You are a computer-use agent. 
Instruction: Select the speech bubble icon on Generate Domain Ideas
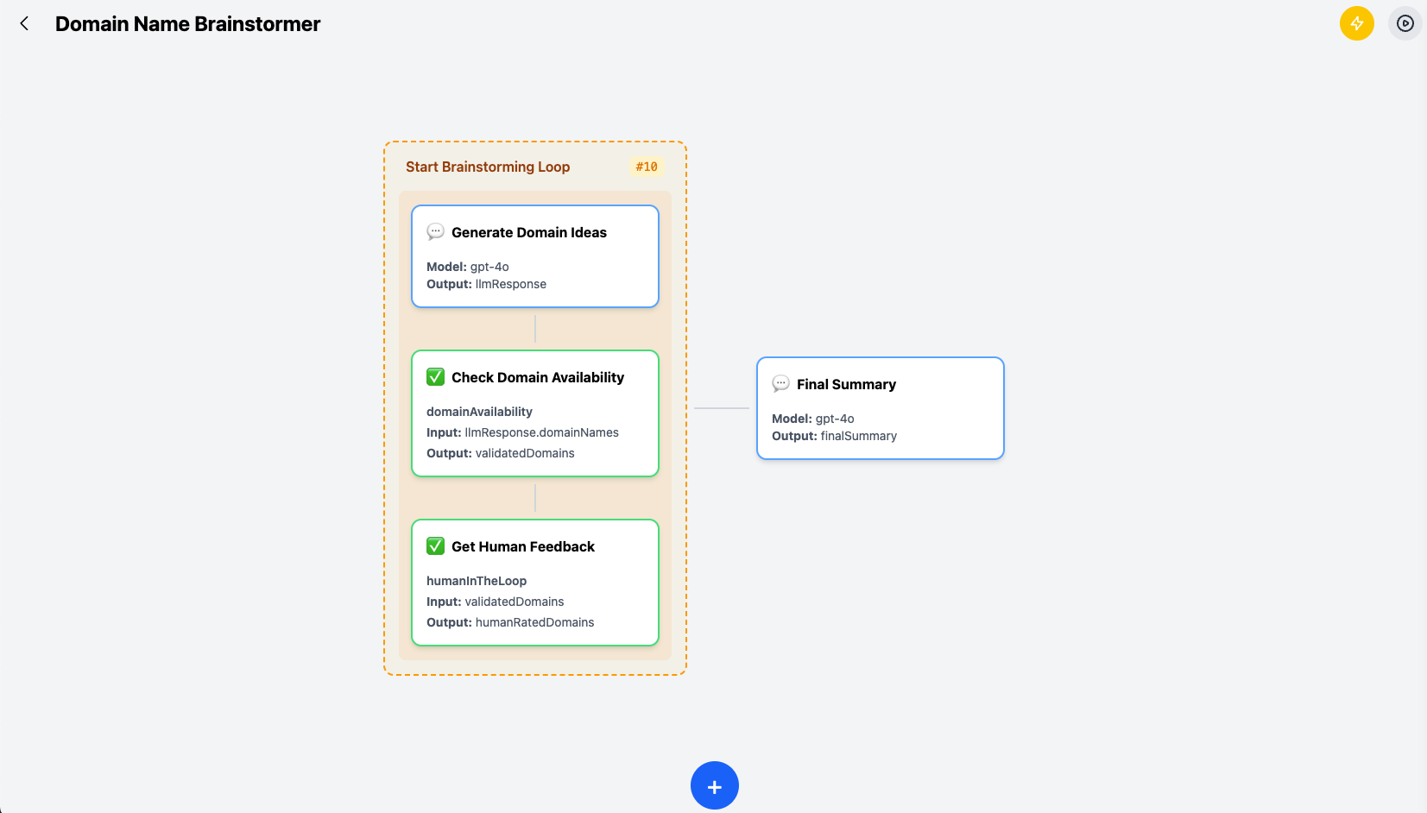pyautogui.click(x=436, y=231)
